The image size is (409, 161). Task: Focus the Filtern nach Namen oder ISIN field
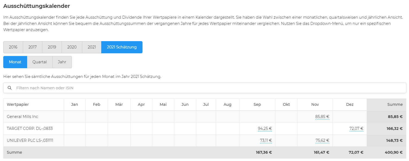[205, 88]
